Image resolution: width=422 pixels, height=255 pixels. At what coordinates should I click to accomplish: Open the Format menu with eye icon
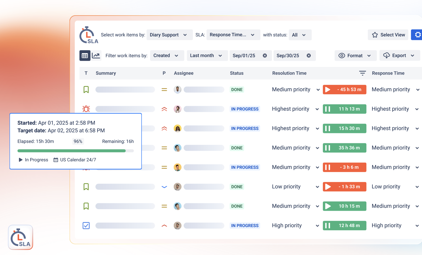point(356,56)
